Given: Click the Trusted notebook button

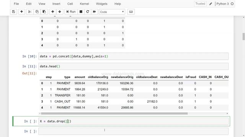Looking at the screenshot, I should coord(200,4).
